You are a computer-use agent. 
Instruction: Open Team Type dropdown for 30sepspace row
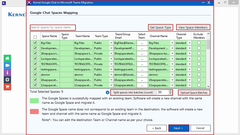pyautogui.click(x=111, y=54)
